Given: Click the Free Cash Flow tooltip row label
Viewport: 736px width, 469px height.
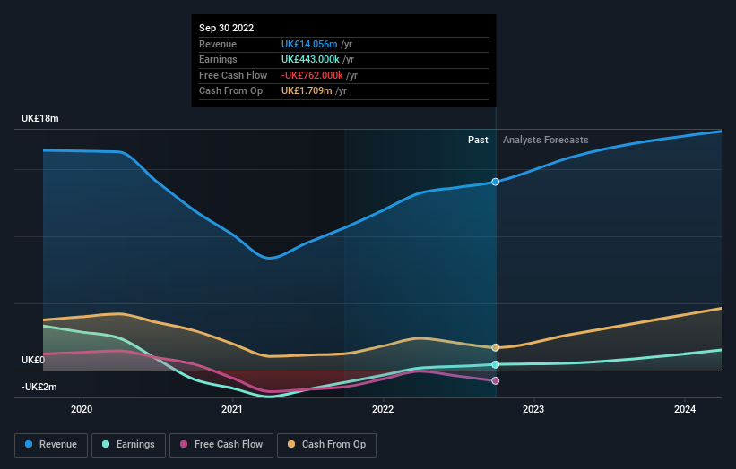Looking at the screenshot, I should click(x=233, y=75).
